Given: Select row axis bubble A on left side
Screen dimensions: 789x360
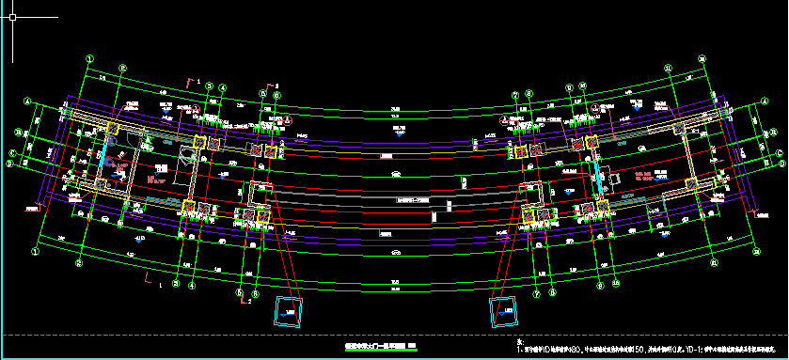Looking at the screenshot, I should [x=27, y=102].
